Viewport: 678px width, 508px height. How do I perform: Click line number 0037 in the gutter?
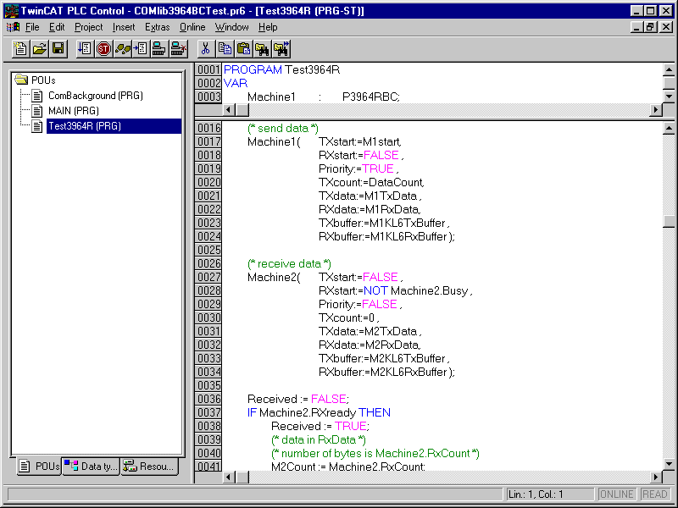pos(208,413)
